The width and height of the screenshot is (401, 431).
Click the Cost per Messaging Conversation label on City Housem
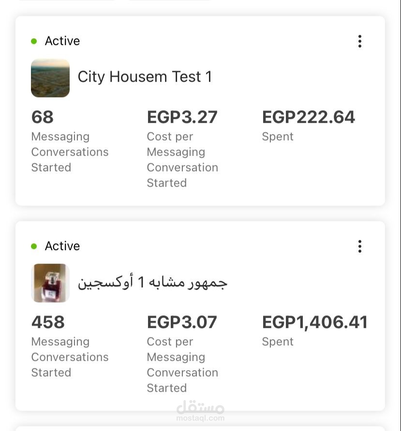(x=182, y=160)
